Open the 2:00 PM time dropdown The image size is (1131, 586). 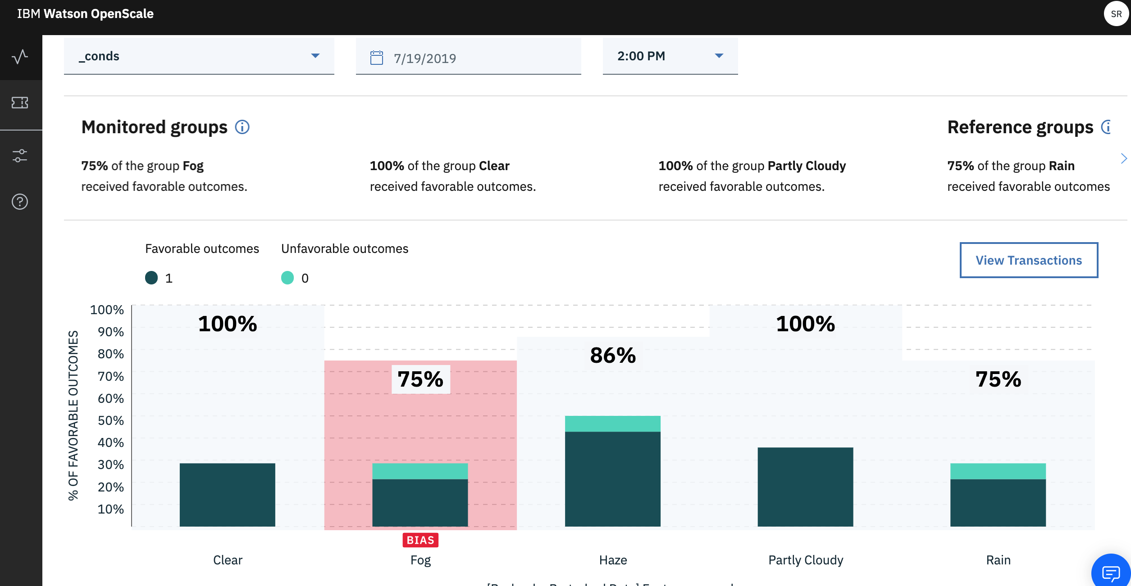click(670, 56)
